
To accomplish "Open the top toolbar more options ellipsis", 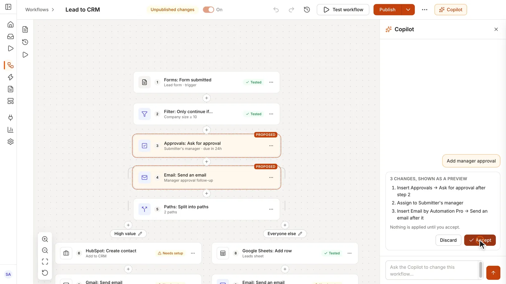I will (x=424, y=10).
